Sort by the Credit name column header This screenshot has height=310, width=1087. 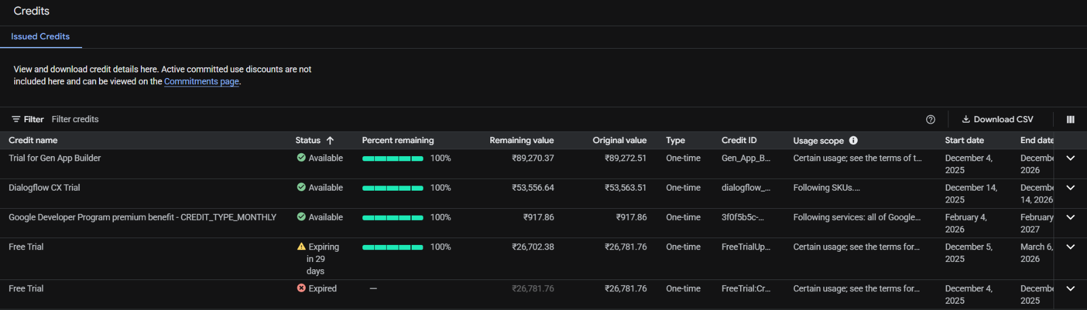click(x=33, y=140)
